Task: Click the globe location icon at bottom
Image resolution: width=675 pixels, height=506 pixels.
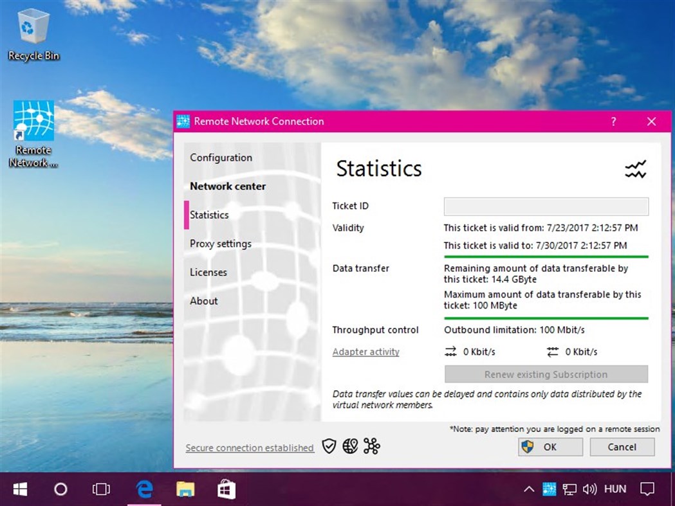Action: (350, 446)
